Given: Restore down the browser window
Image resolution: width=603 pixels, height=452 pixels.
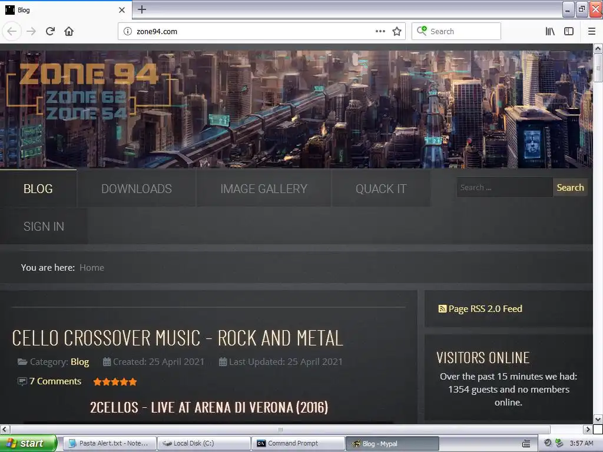Looking at the screenshot, I should coord(582,9).
